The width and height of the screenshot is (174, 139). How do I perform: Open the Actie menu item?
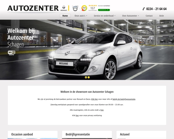tap(161, 16)
